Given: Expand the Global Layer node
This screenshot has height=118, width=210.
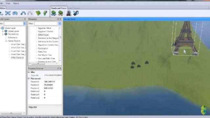Looking at the screenshot, I should [x=3, y=31].
